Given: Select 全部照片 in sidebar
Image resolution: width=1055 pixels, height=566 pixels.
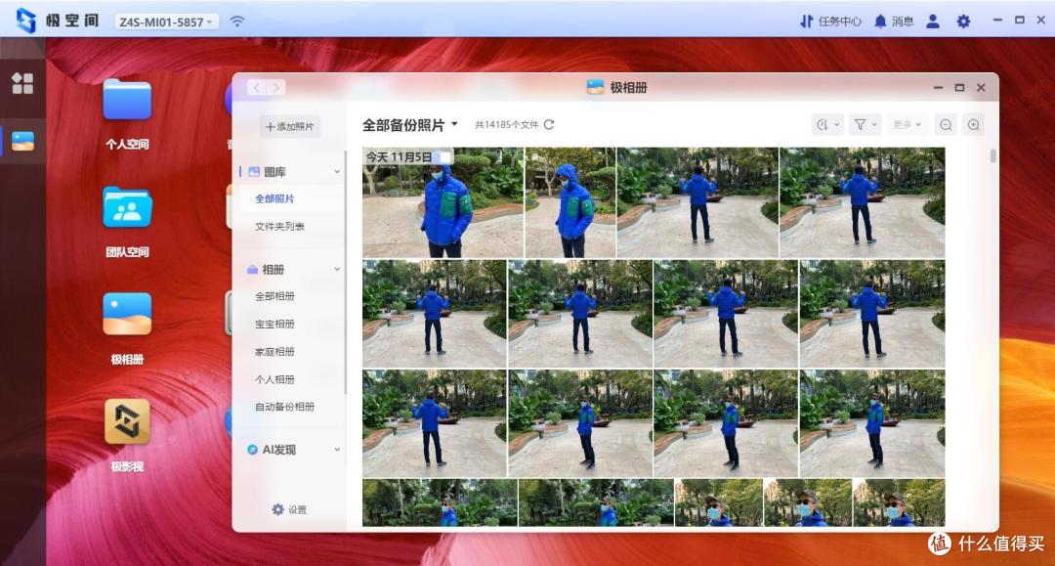Looking at the screenshot, I should click(x=274, y=198).
